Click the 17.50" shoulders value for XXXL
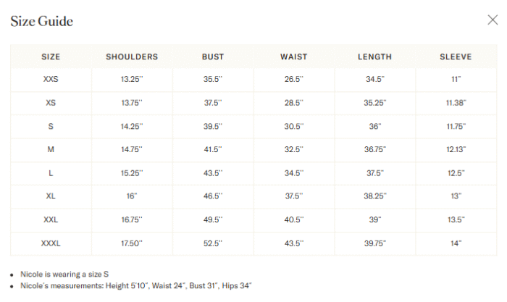 (132, 243)
